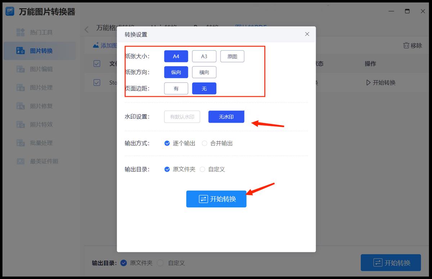Screen dimensions: 432x279
Task: Select A3 paper size
Action: pos(204,56)
